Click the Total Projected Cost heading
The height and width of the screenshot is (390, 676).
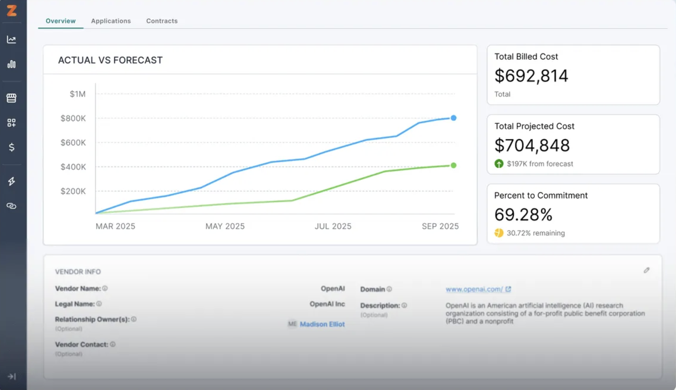534,126
